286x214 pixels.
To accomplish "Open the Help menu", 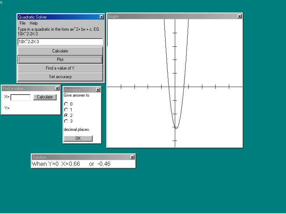I will 34,23.
